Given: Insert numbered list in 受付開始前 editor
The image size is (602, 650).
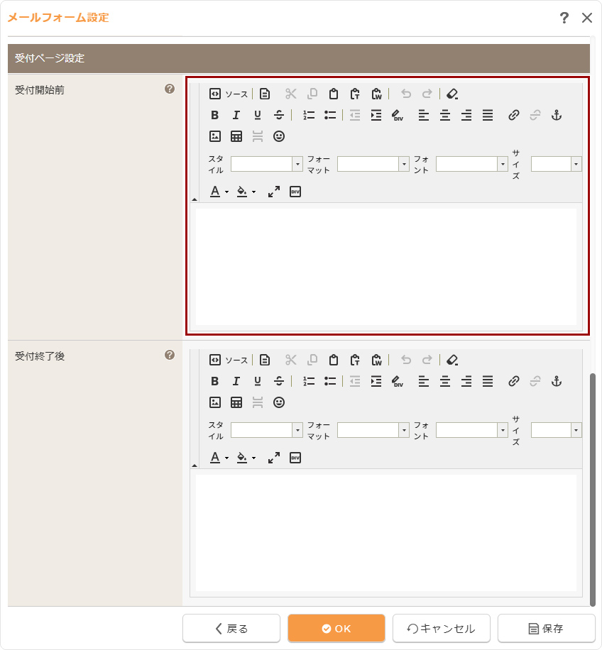Looking at the screenshot, I should coord(309,115).
